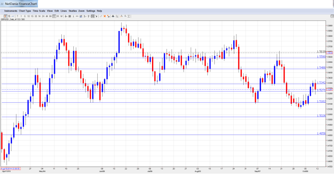Toggle the weekly 'W' time scale

tap(58, 16)
